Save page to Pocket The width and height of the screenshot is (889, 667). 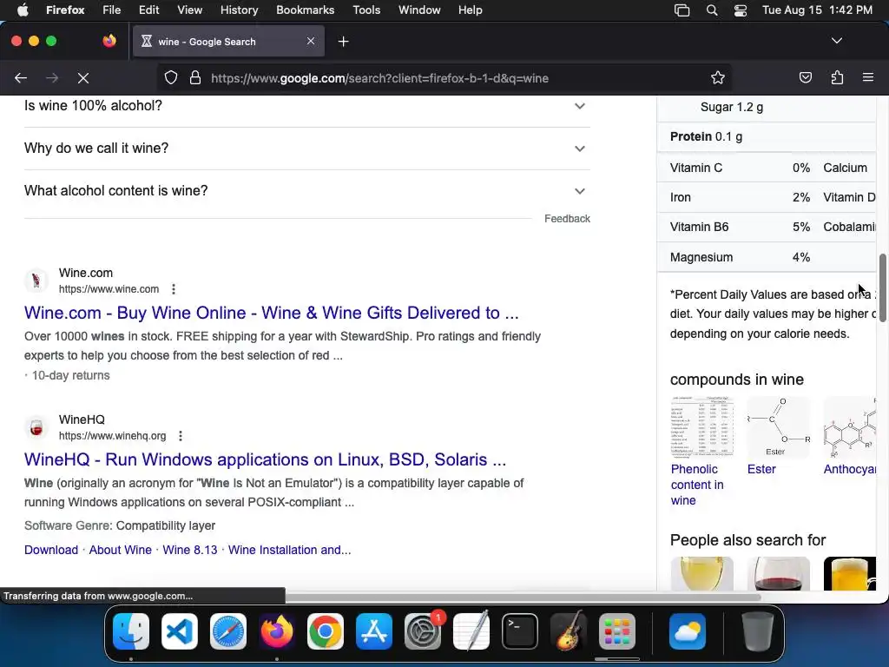click(805, 78)
